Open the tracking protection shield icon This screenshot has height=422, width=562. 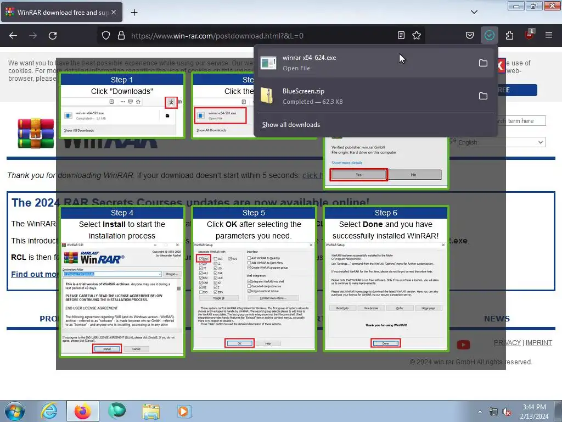[106, 36]
